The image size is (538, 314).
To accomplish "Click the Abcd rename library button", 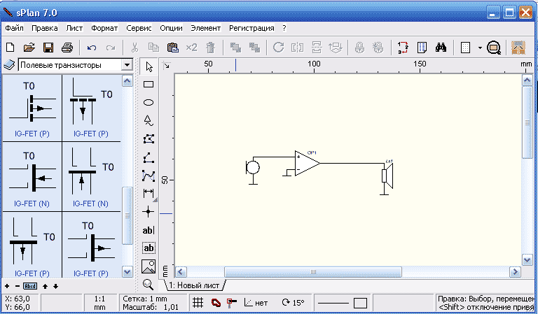I will pyautogui.click(x=30, y=286).
